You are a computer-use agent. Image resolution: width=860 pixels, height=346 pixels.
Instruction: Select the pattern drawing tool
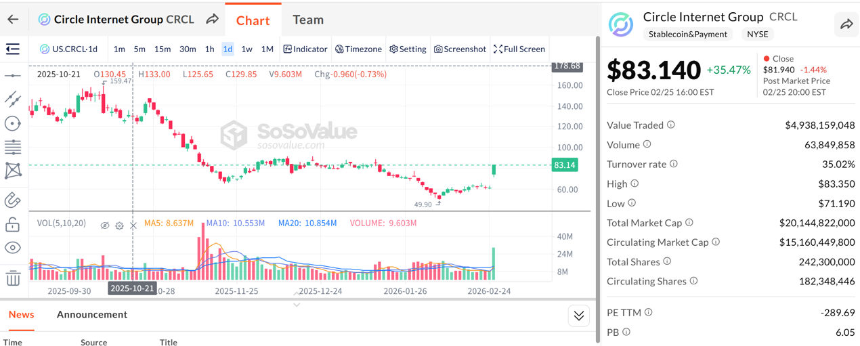coord(12,171)
